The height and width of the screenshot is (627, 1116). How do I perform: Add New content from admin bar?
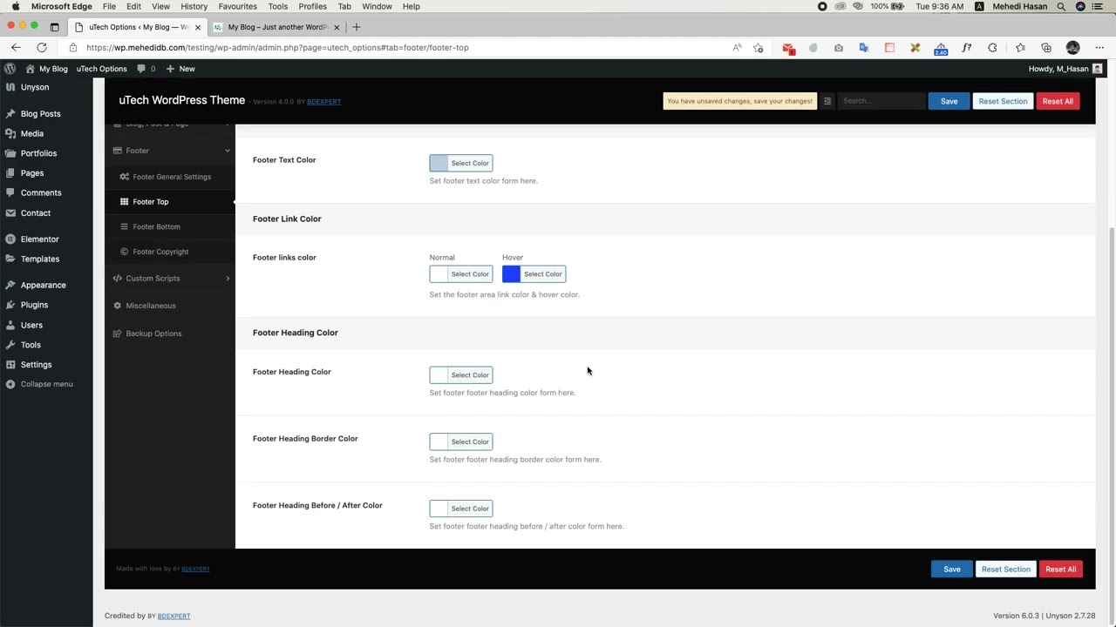click(x=180, y=69)
